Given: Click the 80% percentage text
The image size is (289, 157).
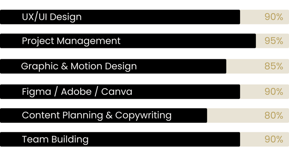Looking at the screenshot, I should (274, 115).
